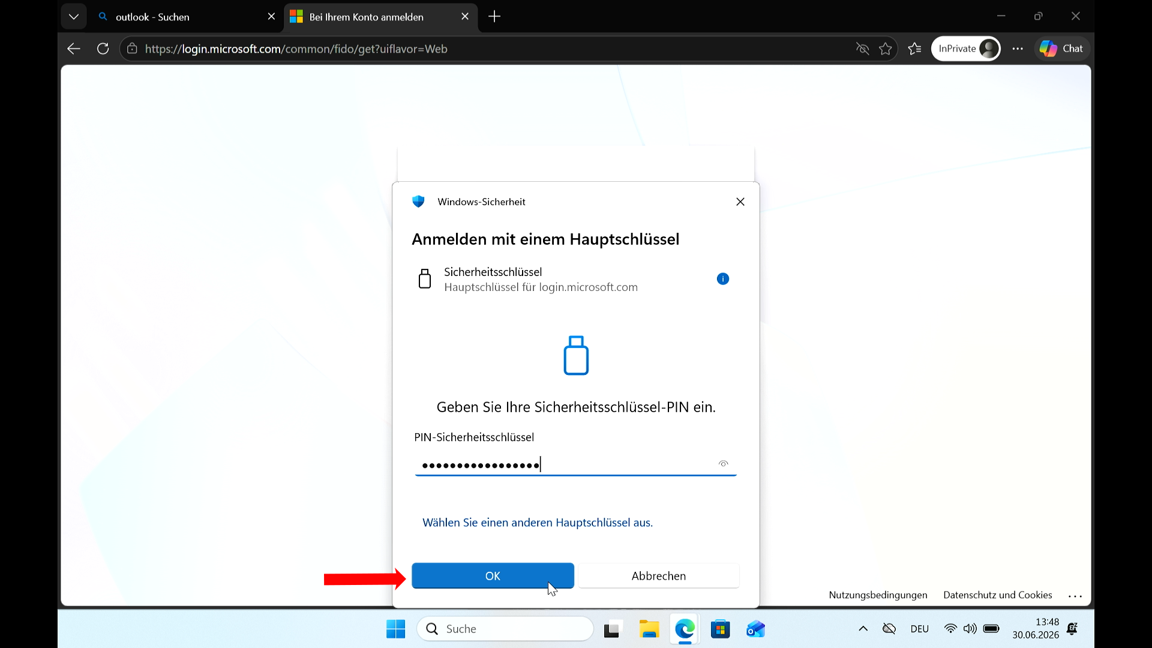Open the tracking prevention crossed-eye icon
The image size is (1152, 648).
click(863, 49)
